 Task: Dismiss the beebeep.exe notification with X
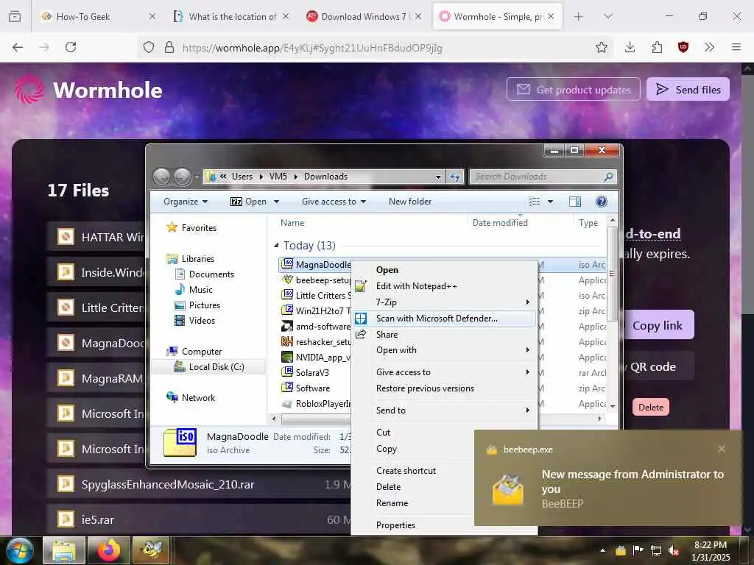pyautogui.click(x=722, y=449)
